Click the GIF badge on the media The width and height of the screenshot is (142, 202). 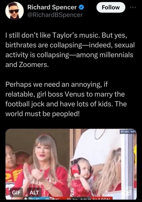pos(16,193)
